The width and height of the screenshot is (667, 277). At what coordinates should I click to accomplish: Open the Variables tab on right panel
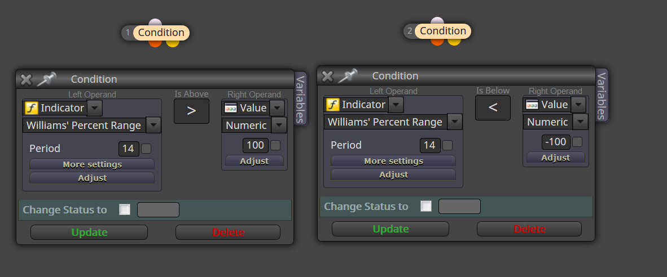[602, 95]
